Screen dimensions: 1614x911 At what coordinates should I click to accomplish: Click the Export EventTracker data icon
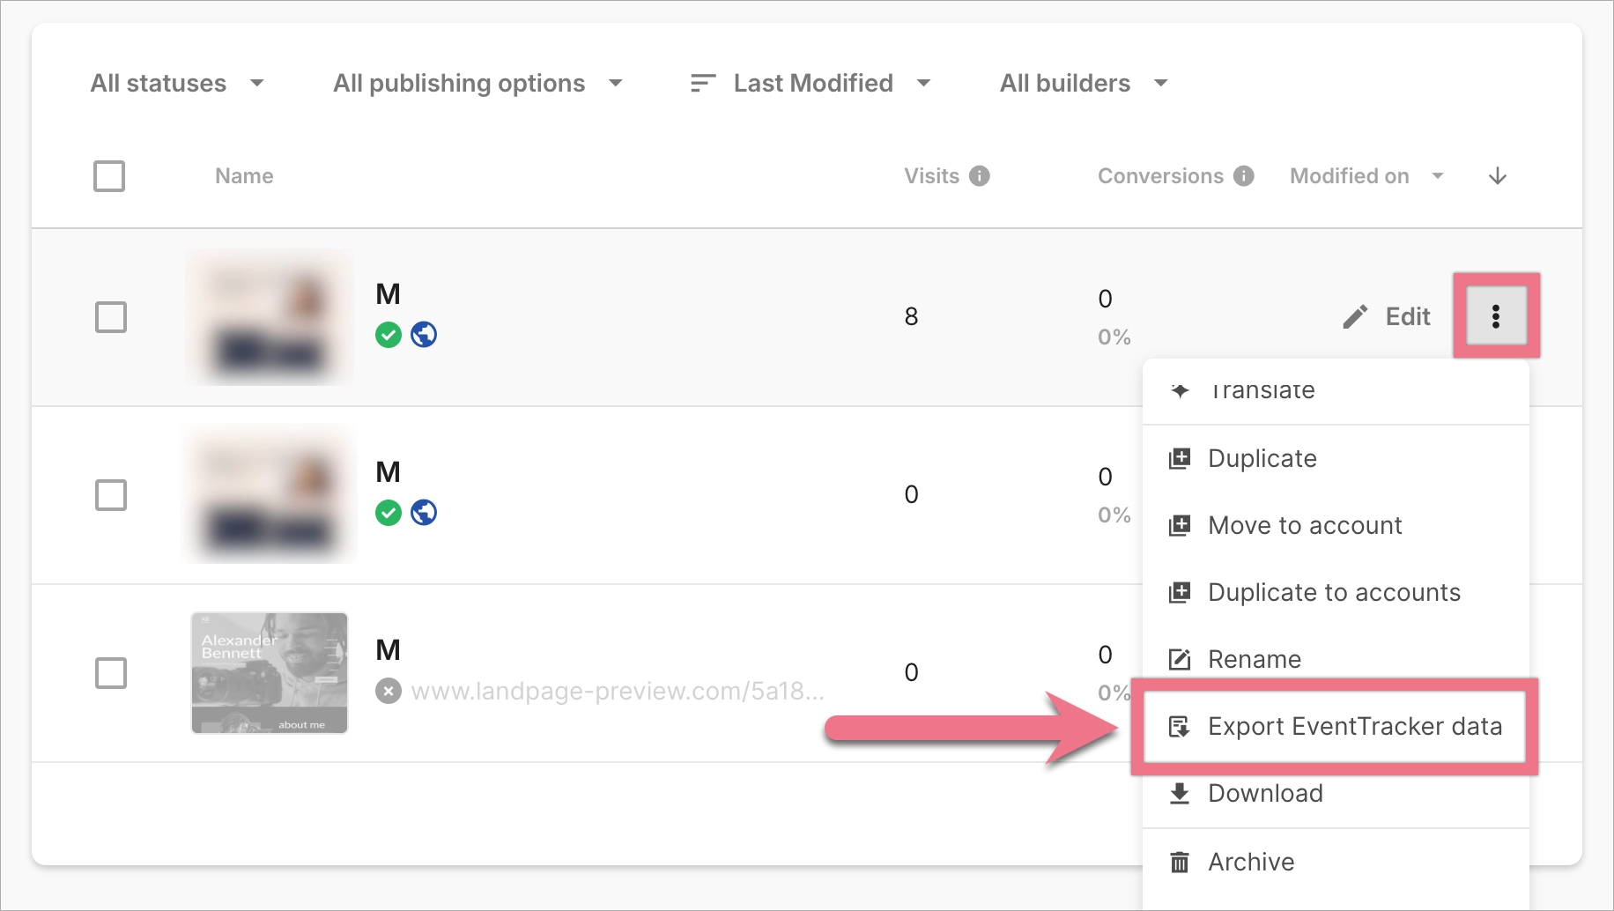point(1180,727)
